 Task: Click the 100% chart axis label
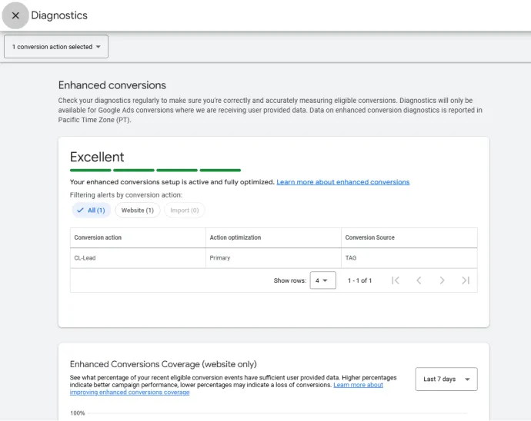pyautogui.click(x=78, y=413)
